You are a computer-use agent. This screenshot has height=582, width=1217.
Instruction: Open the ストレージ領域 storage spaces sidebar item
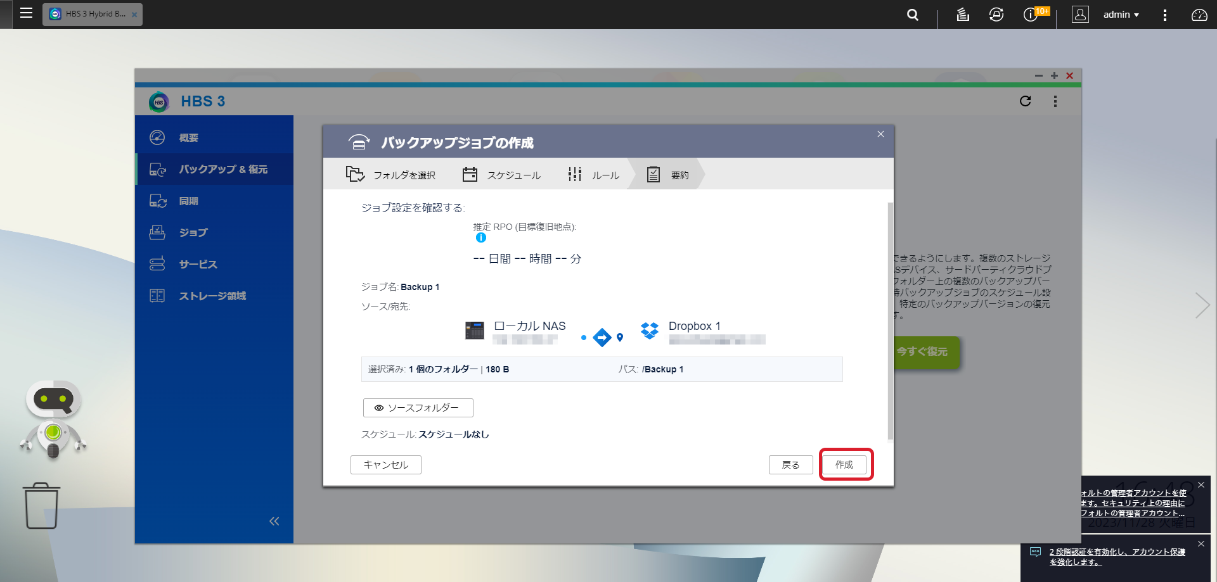[214, 296]
